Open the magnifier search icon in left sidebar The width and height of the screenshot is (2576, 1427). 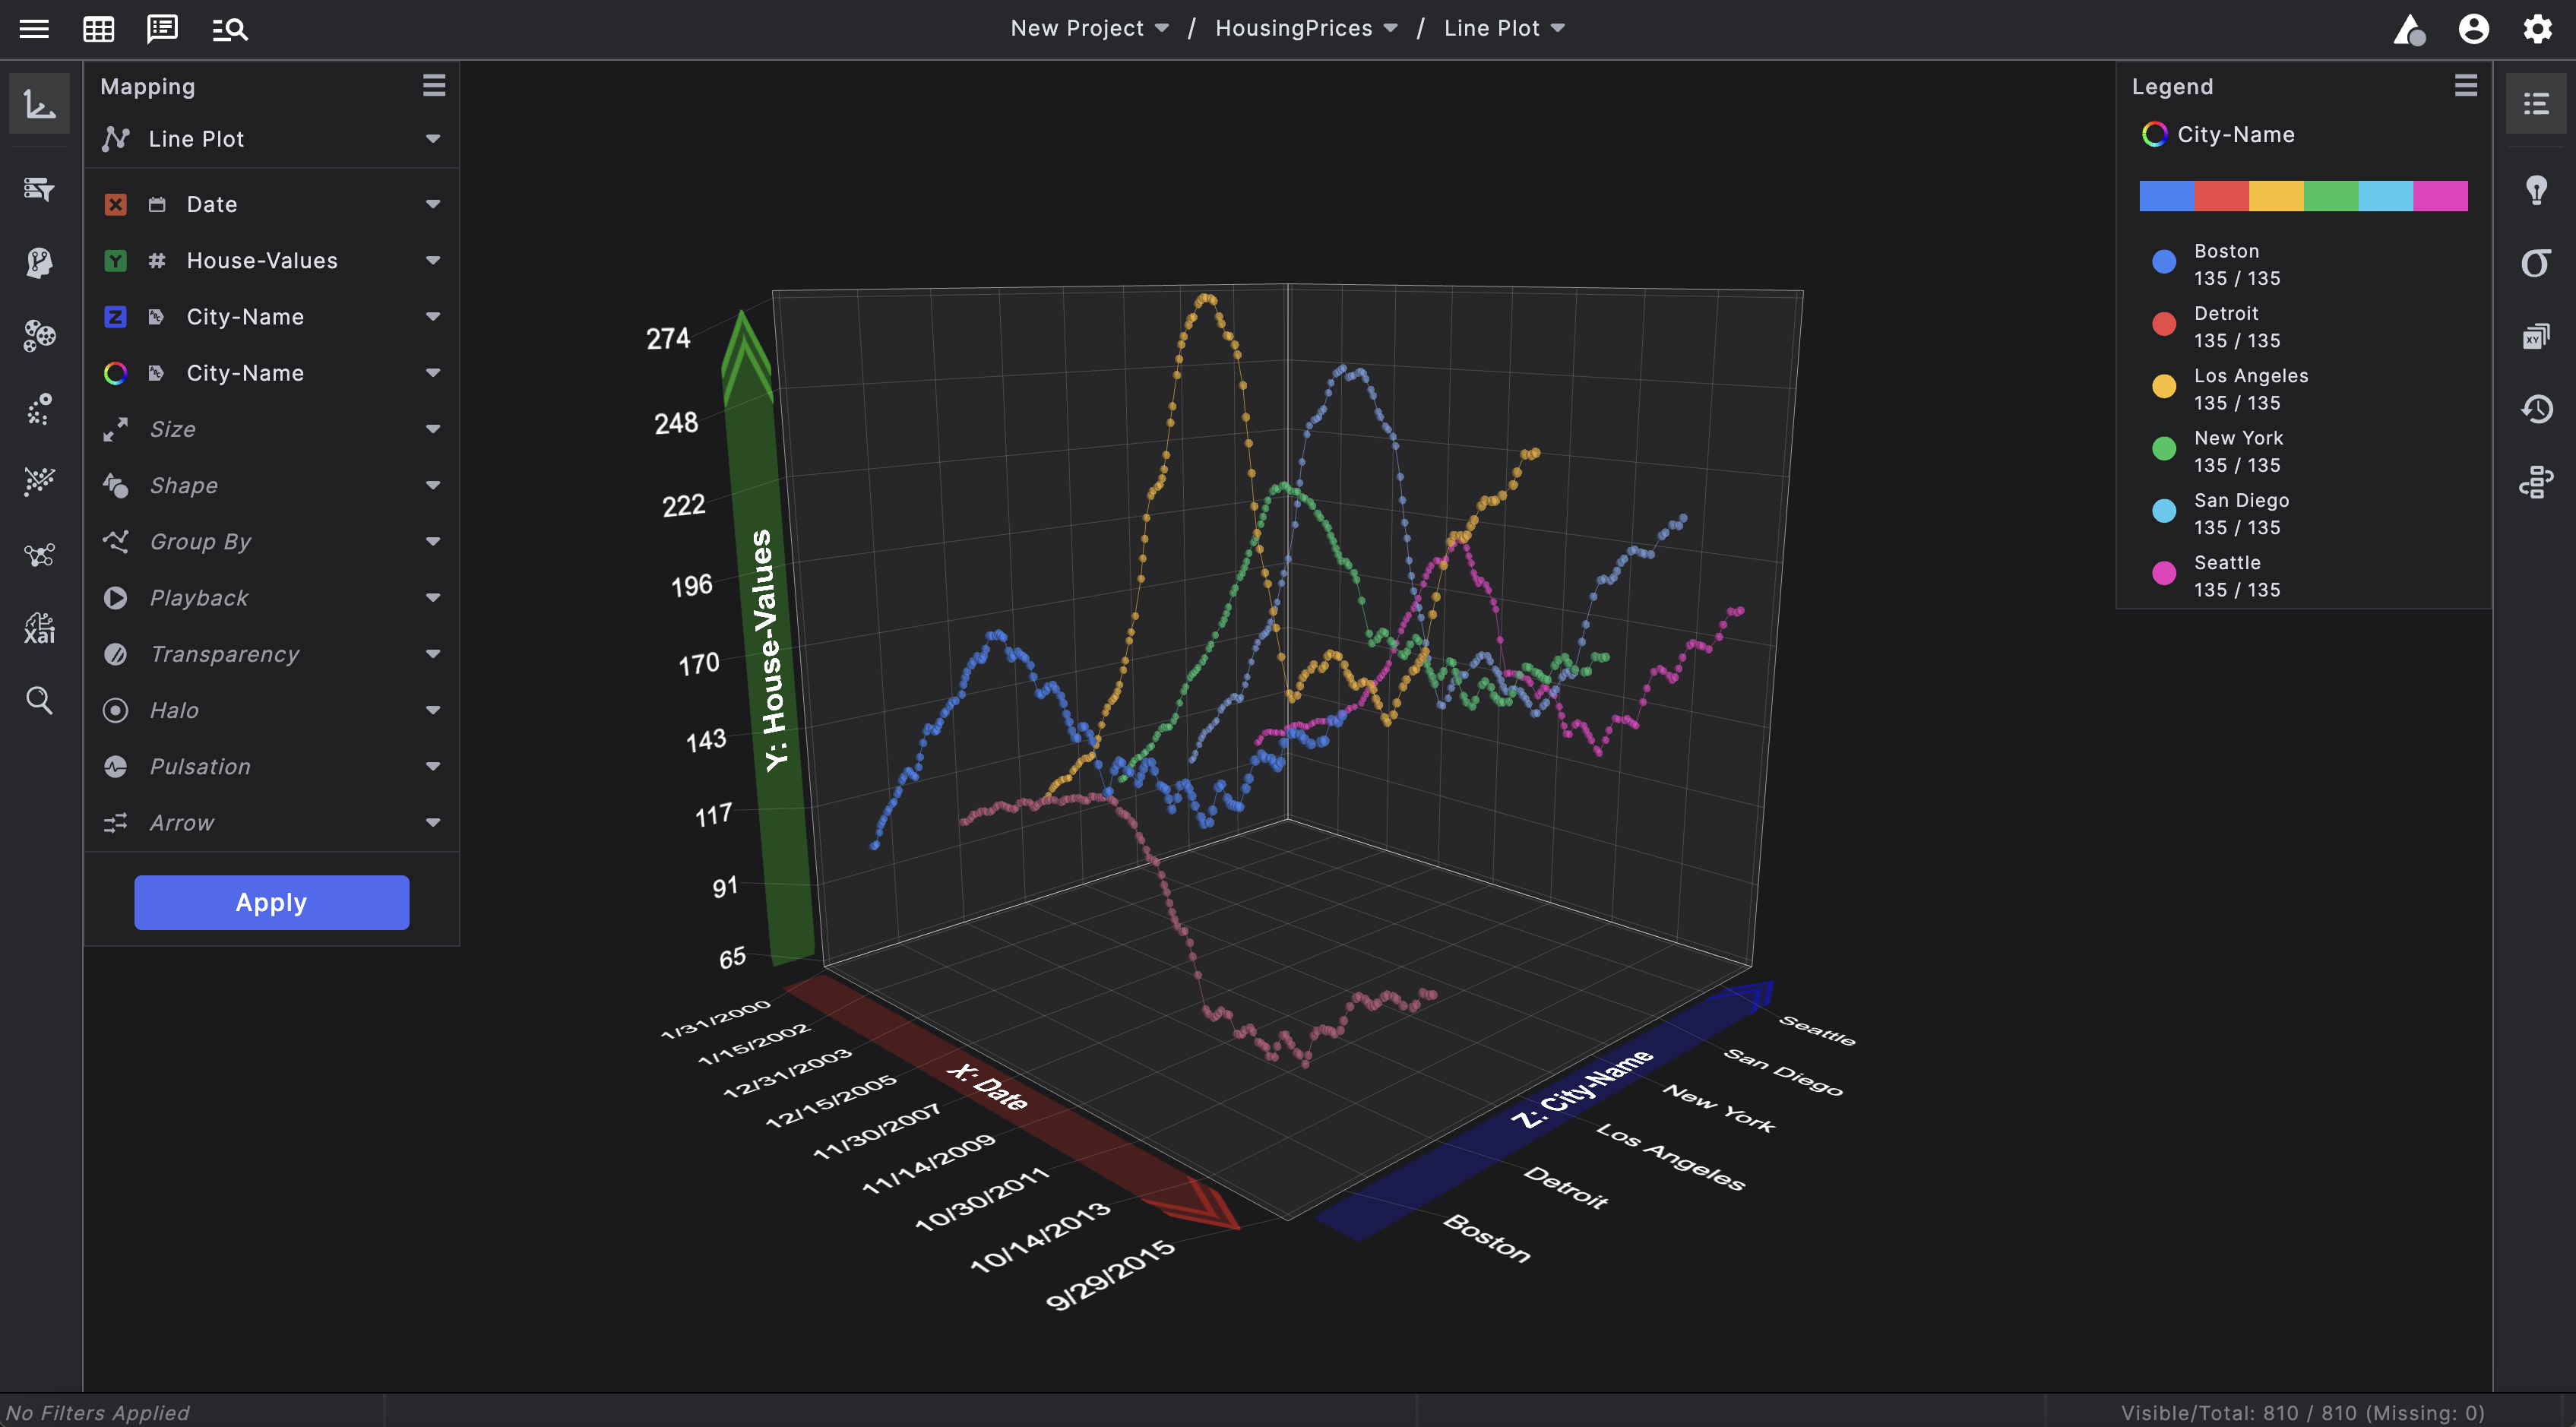coord(40,700)
